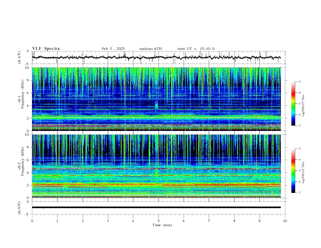This screenshot has height=248, width=321.
Task: Click the ch.2 PSD color scale bar
Action: (293, 171)
